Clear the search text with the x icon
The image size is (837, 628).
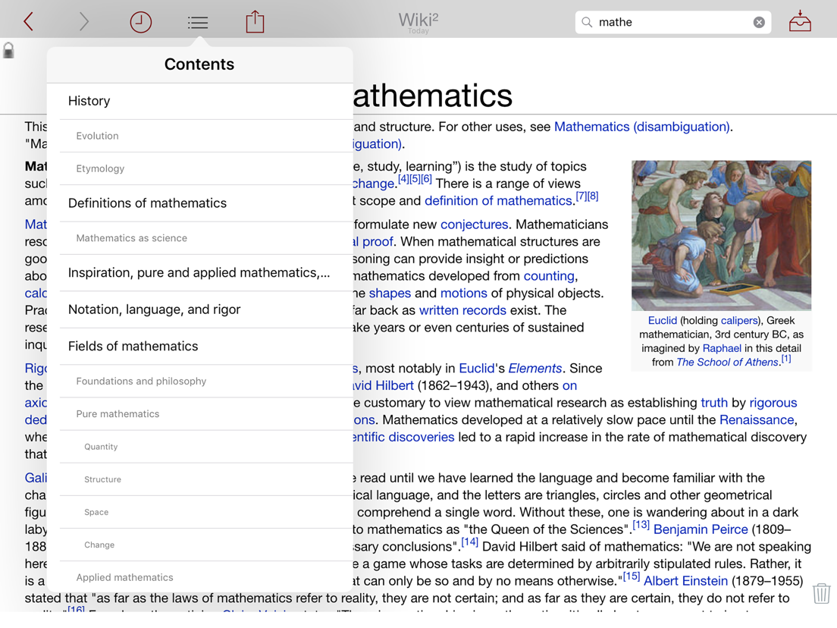[759, 22]
